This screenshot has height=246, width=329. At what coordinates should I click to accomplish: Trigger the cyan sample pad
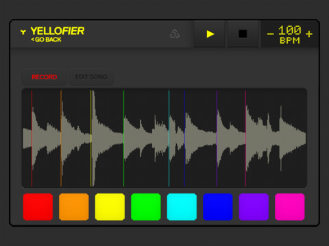[x=182, y=207]
